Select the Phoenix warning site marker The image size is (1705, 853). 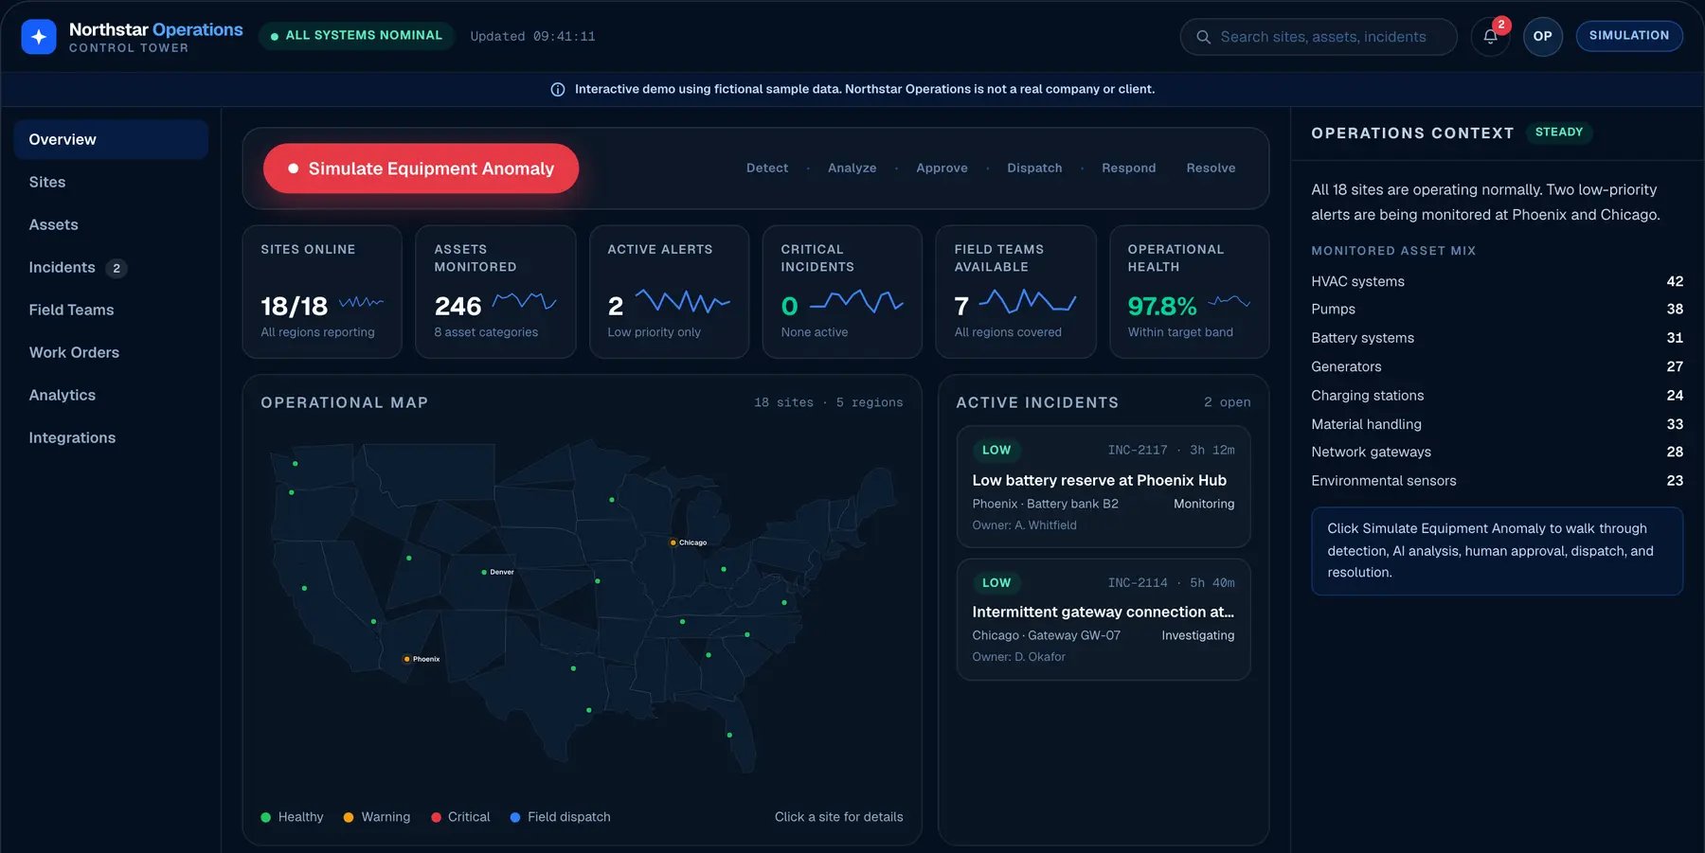coord(407,659)
